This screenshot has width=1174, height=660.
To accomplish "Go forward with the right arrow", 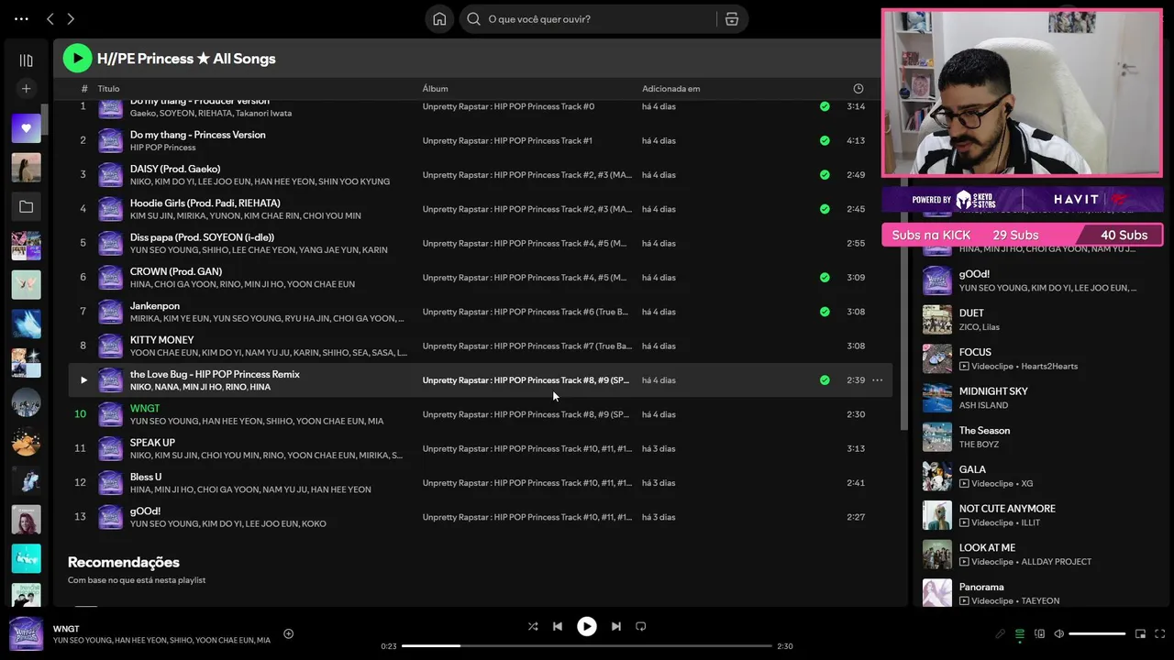I will pyautogui.click(x=71, y=18).
